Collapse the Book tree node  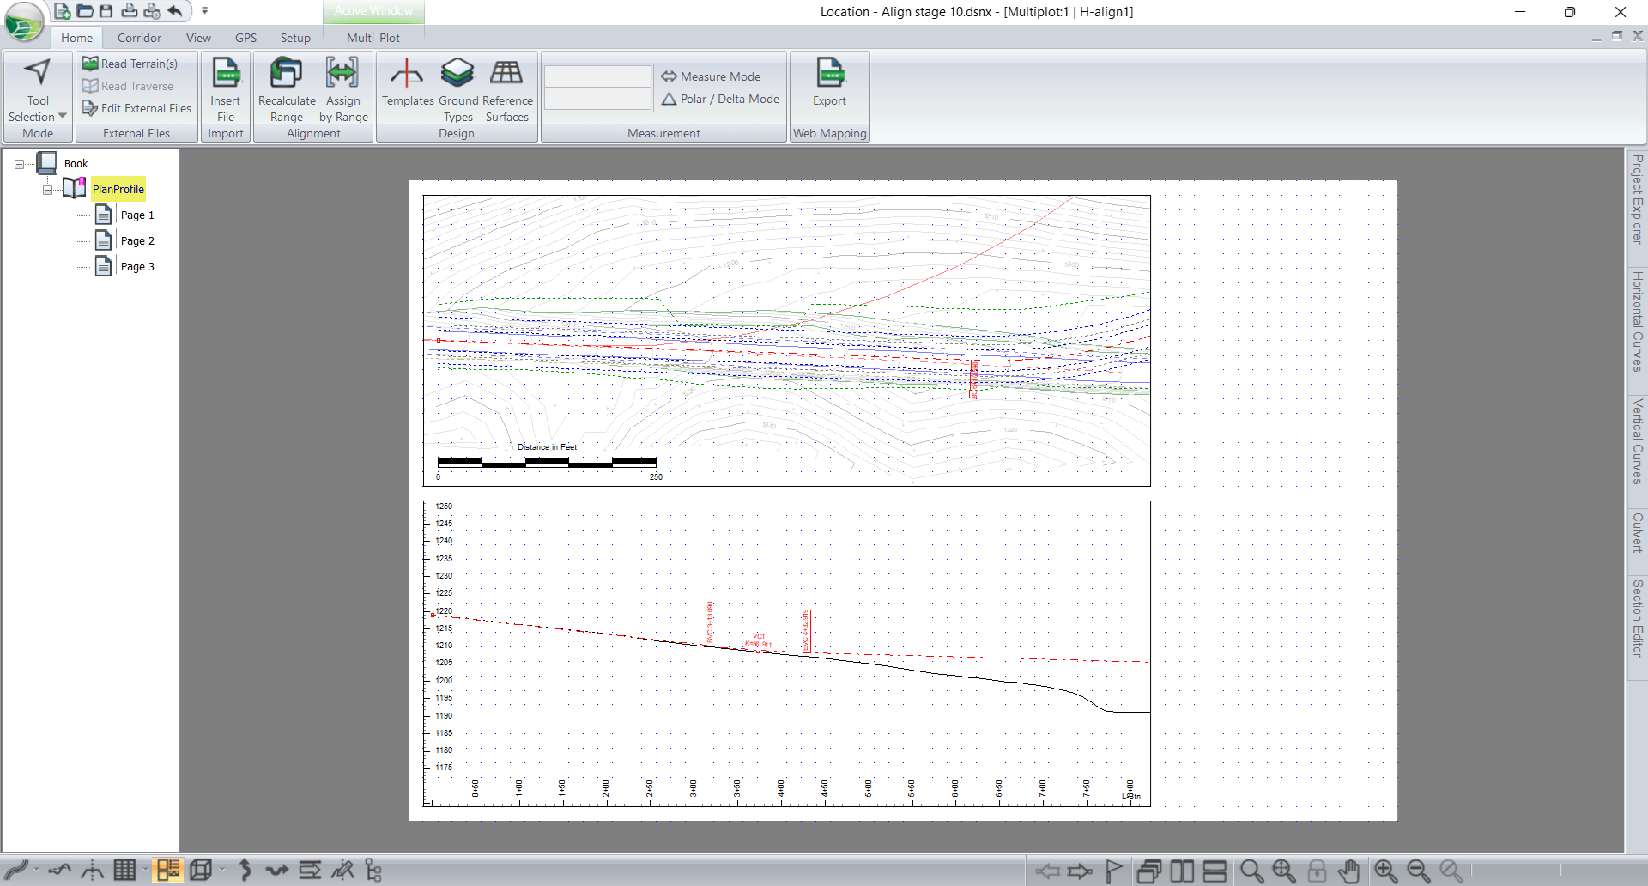click(x=19, y=164)
